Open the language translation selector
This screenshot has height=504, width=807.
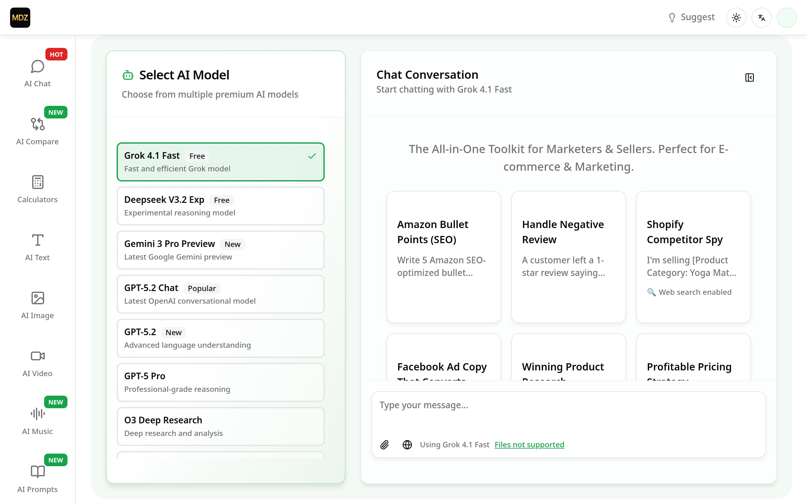(761, 17)
